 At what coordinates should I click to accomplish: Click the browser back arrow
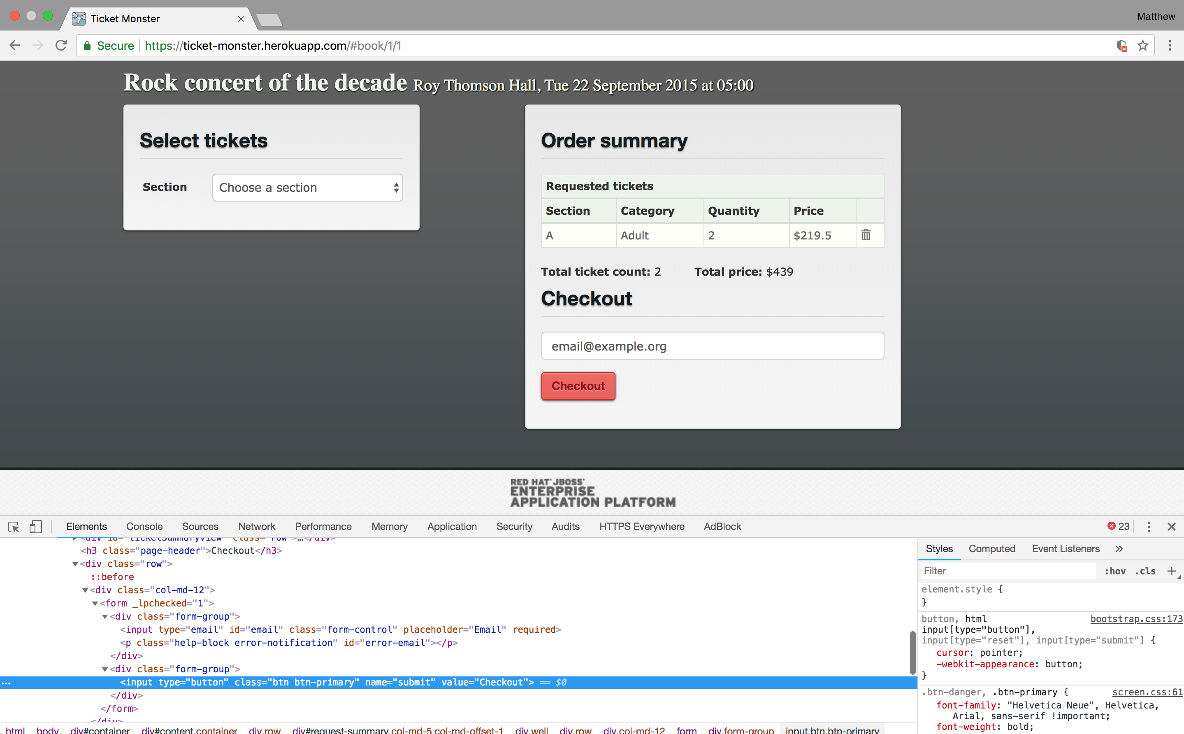click(15, 46)
